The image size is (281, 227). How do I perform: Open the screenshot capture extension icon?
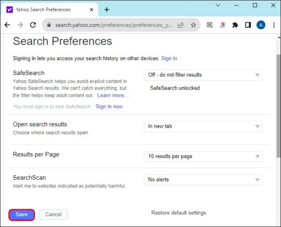point(209,25)
